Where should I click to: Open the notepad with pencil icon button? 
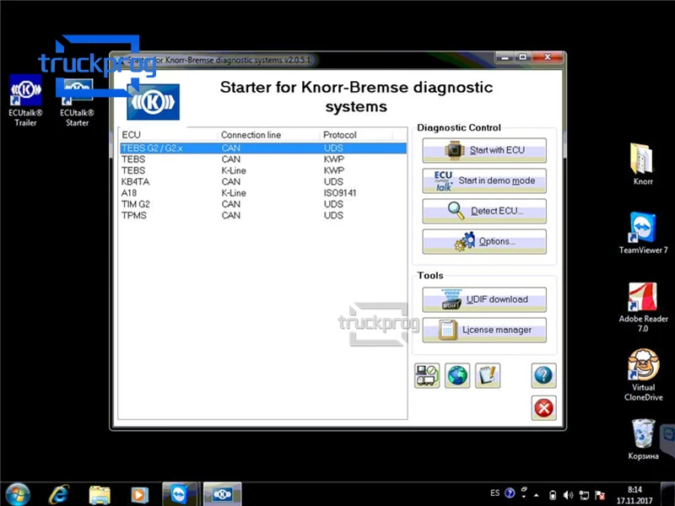488,375
